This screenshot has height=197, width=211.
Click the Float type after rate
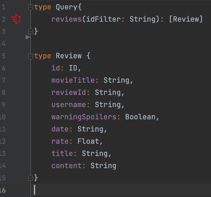pyautogui.click(x=88, y=141)
